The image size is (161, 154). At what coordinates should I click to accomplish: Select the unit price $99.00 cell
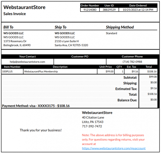(106, 72)
